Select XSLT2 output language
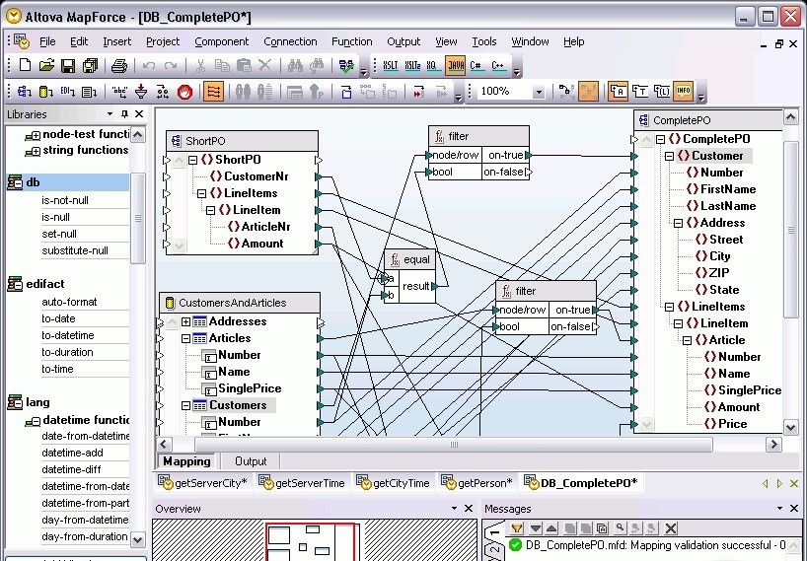Screen dimensions: 807x561 (412, 65)
